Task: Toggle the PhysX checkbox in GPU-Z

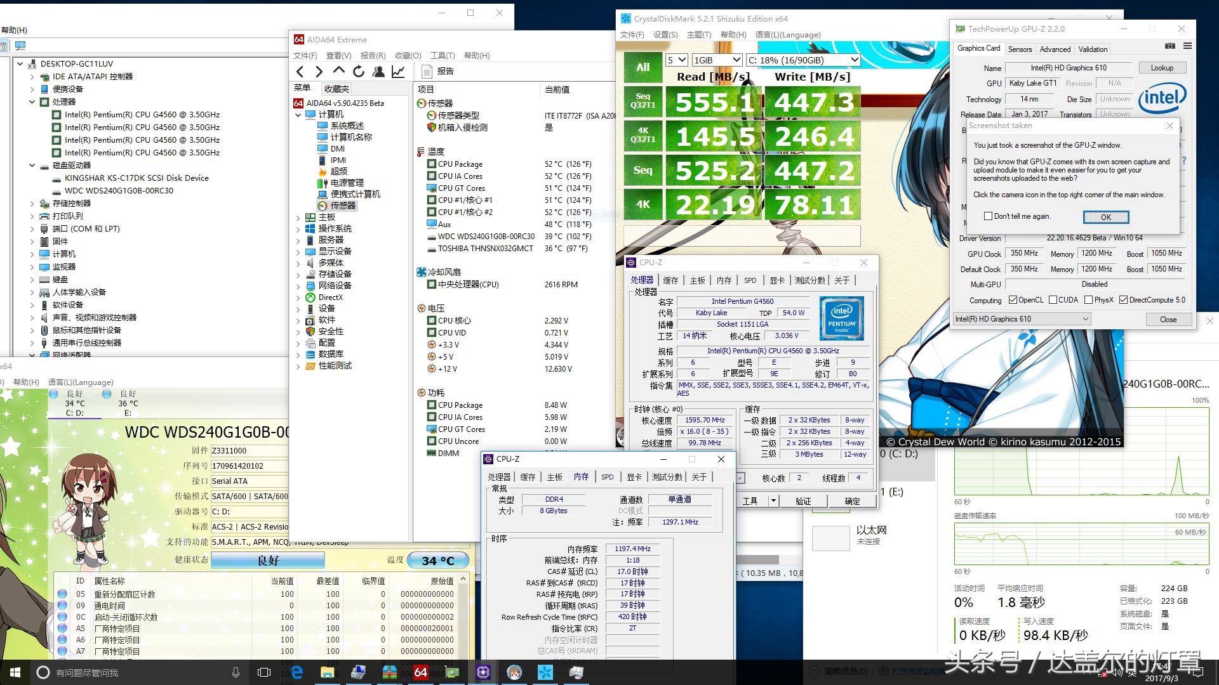Action: (x=1088, y=300)
